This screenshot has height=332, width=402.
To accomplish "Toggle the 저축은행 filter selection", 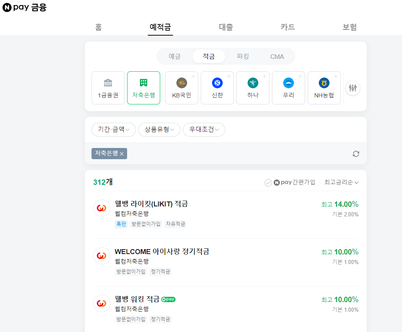I will (109, 153).
